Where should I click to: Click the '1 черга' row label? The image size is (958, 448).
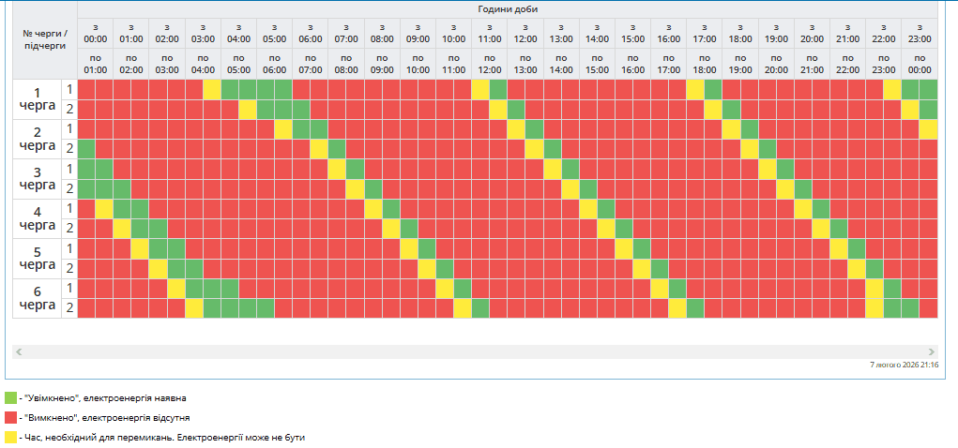[37, 99]
